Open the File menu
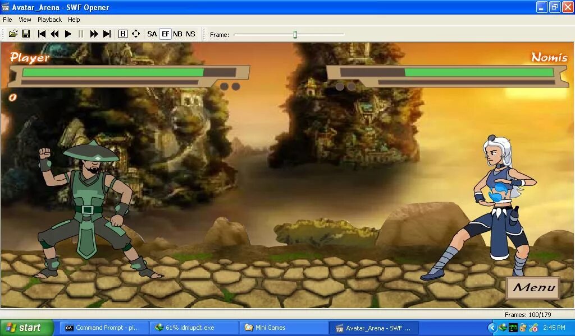Screen dimensions: 575x336 (7, 20)
